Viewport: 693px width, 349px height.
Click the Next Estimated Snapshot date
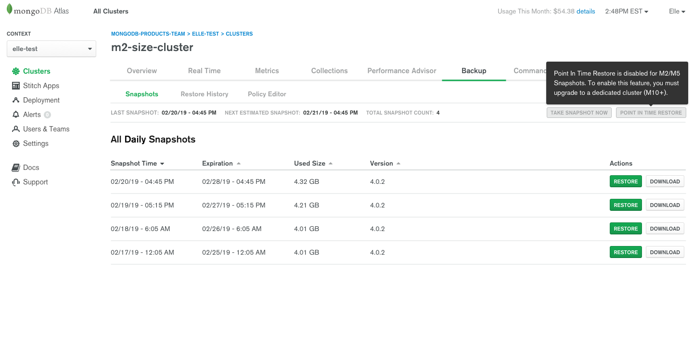tap(331, 113)
